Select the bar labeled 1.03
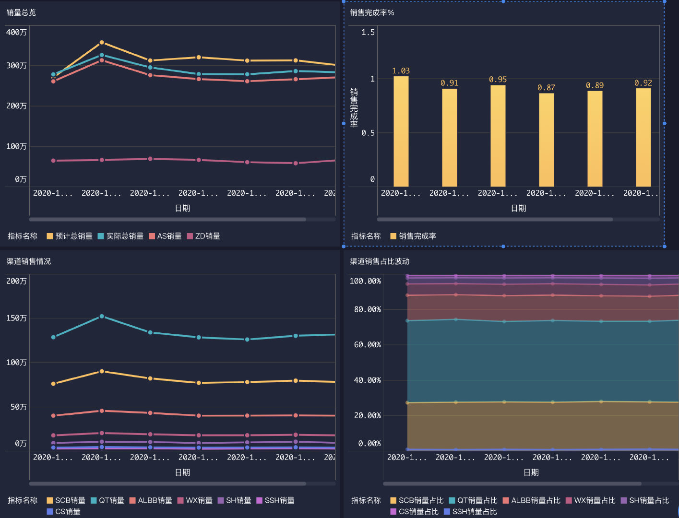 coord(401,131)
